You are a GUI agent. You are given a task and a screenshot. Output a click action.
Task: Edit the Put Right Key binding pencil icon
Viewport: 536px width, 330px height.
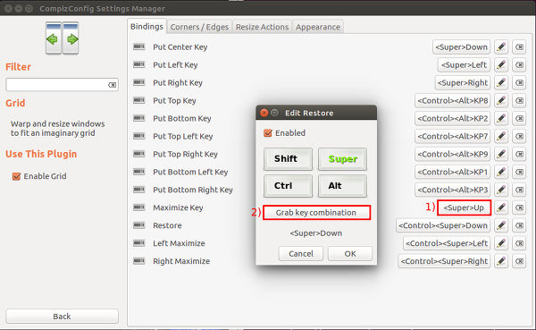[x=501, y=83]
